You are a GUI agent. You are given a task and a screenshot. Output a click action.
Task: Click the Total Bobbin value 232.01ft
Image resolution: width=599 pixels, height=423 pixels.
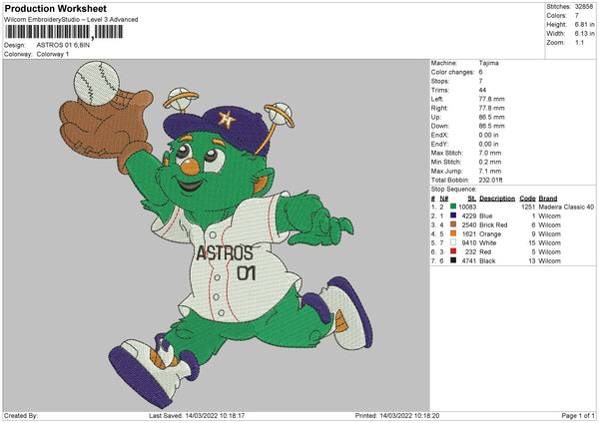tap(490, 180)
